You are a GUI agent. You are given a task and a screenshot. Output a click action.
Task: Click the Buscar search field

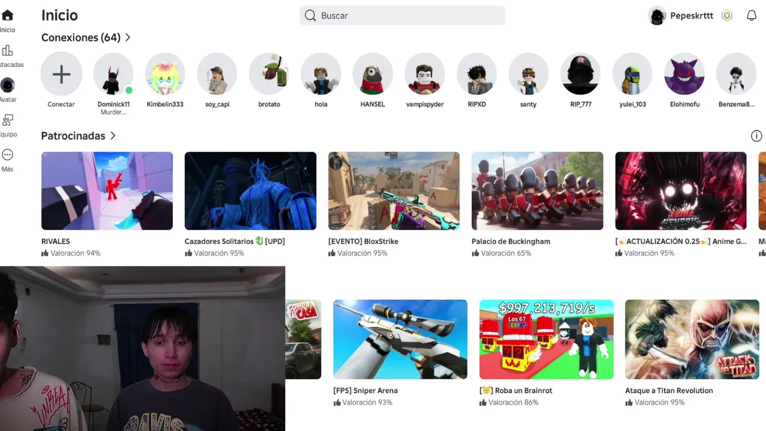pos(402,16)
